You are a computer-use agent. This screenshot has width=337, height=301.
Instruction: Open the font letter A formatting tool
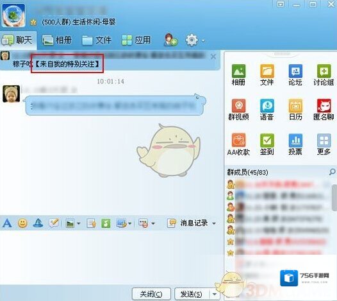[7, 223]
